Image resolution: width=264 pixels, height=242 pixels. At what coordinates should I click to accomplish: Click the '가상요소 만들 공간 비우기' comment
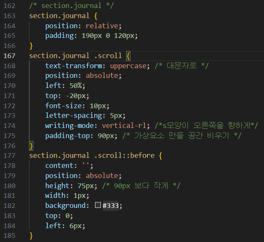tap(182, 136)
